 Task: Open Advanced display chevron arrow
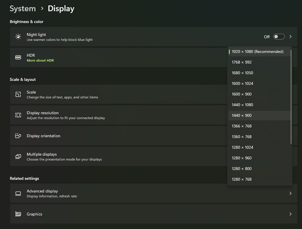click(x=290, y=193)
